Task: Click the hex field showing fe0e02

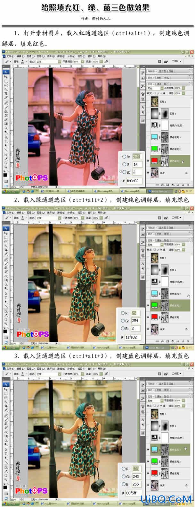Action: pos(134,181)
